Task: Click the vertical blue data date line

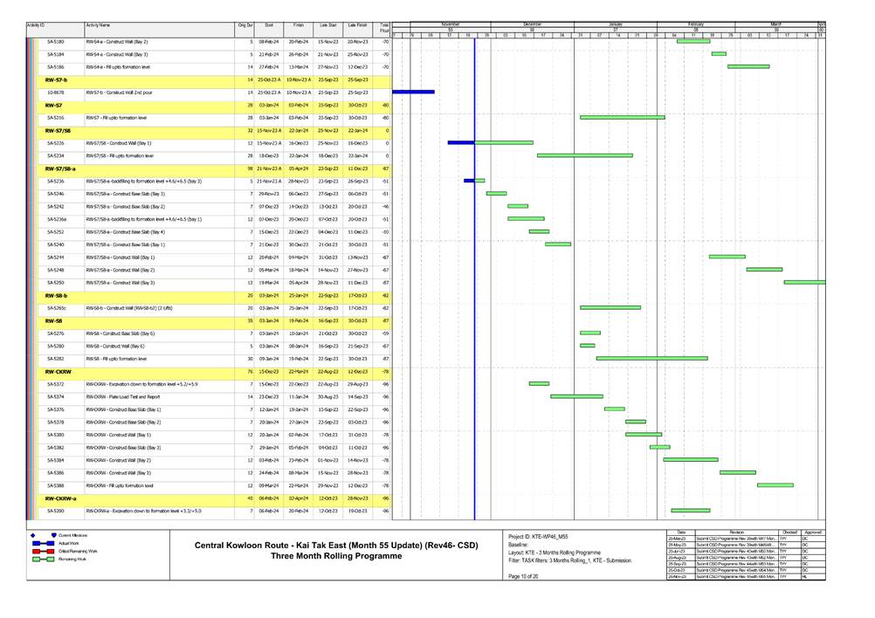Action: (x=474, y=262)
